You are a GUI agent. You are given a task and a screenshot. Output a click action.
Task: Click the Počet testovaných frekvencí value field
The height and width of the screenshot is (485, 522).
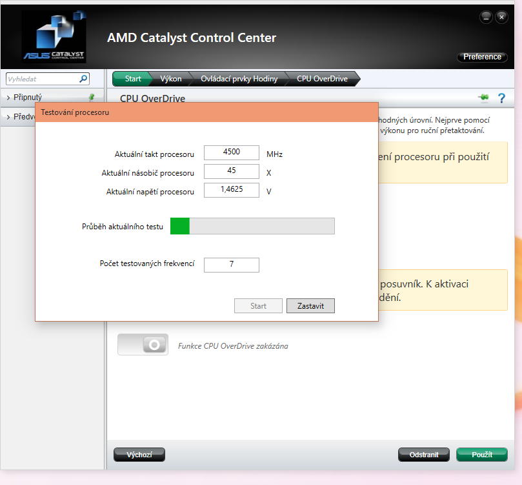[232, 265]
